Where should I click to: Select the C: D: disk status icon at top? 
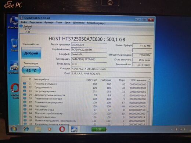(21, 26)
